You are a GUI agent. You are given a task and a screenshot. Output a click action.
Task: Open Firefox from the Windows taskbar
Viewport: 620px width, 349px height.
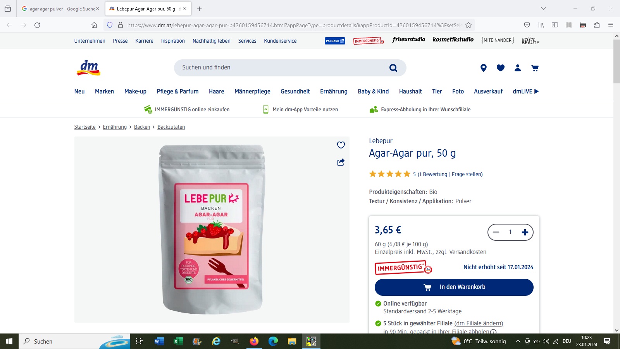[x=254, y=341]
